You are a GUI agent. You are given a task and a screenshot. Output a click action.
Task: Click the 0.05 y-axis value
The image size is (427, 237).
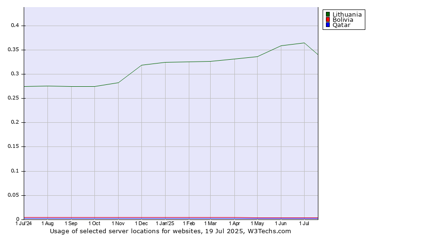[13, 195]
